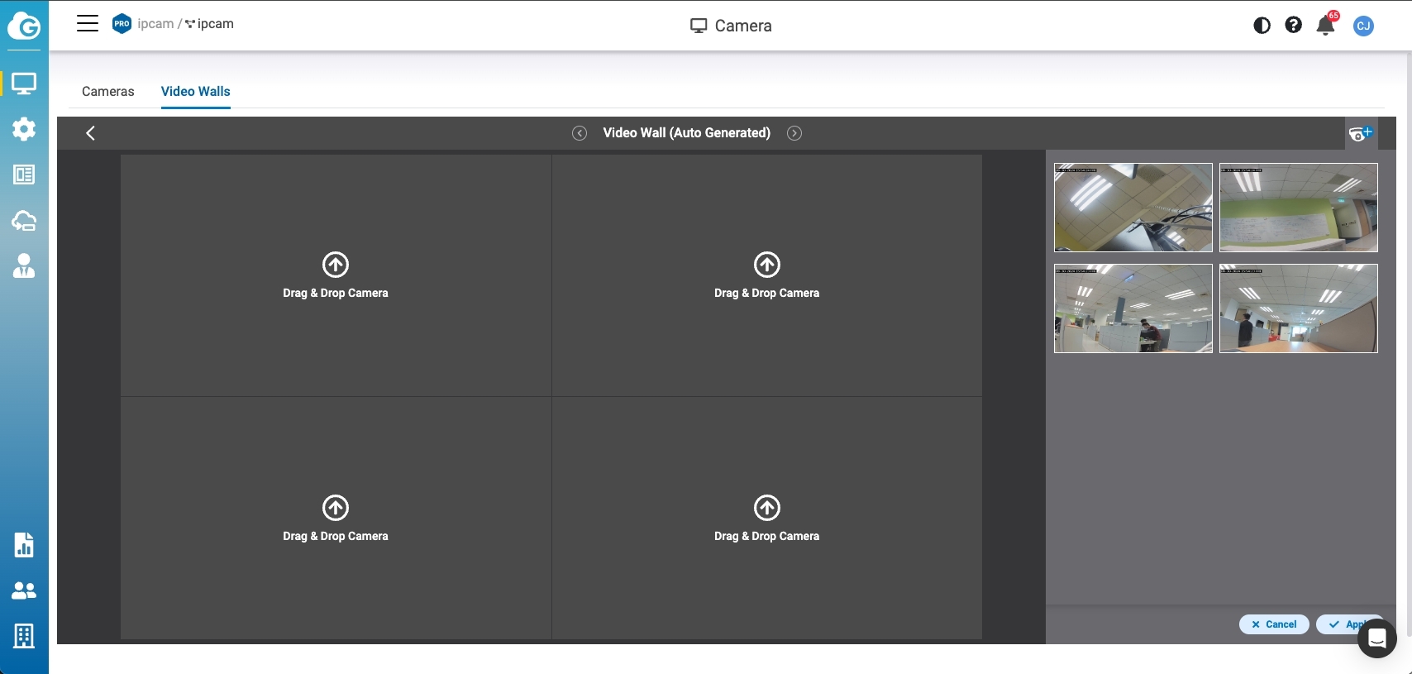
Task: Open the chat widget bubble
Action: (x=1376, y=638)
